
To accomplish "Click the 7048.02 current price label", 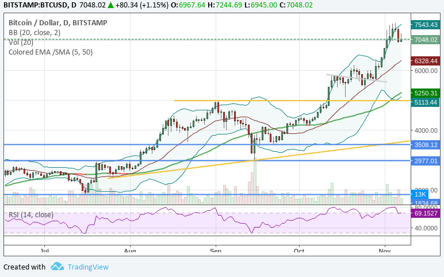I will point(426,40).
